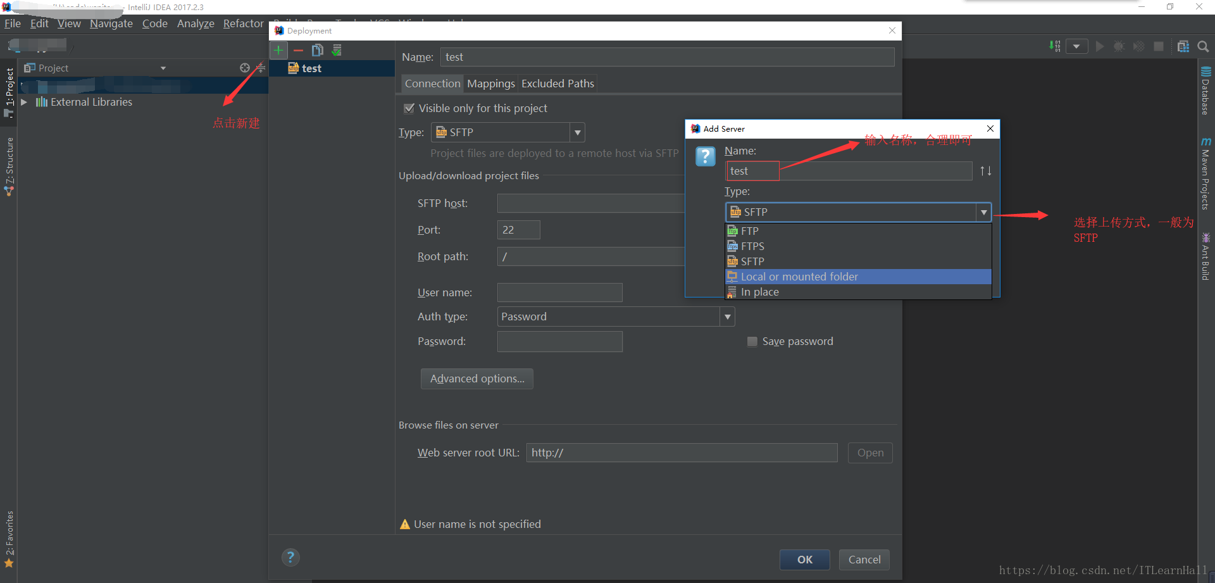Viewport: 1215px width, 583px height.
Task: Open the Project view selector dropdown
Action: pyautogui.click(x=163, y=68)
